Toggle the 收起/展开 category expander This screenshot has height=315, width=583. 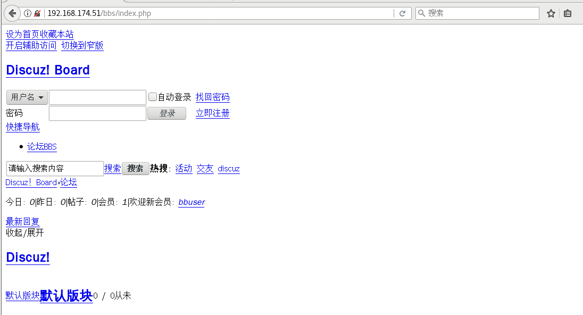[x=25, y=233]
